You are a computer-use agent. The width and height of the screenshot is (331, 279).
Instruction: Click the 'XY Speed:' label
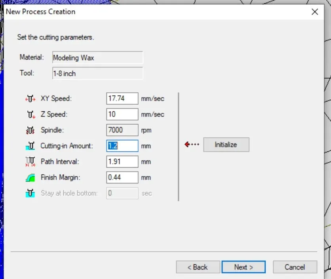pyautogui.click(x=56, y=99)
